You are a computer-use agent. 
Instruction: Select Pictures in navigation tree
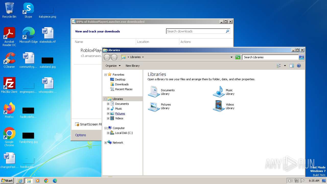coord(120,113)
